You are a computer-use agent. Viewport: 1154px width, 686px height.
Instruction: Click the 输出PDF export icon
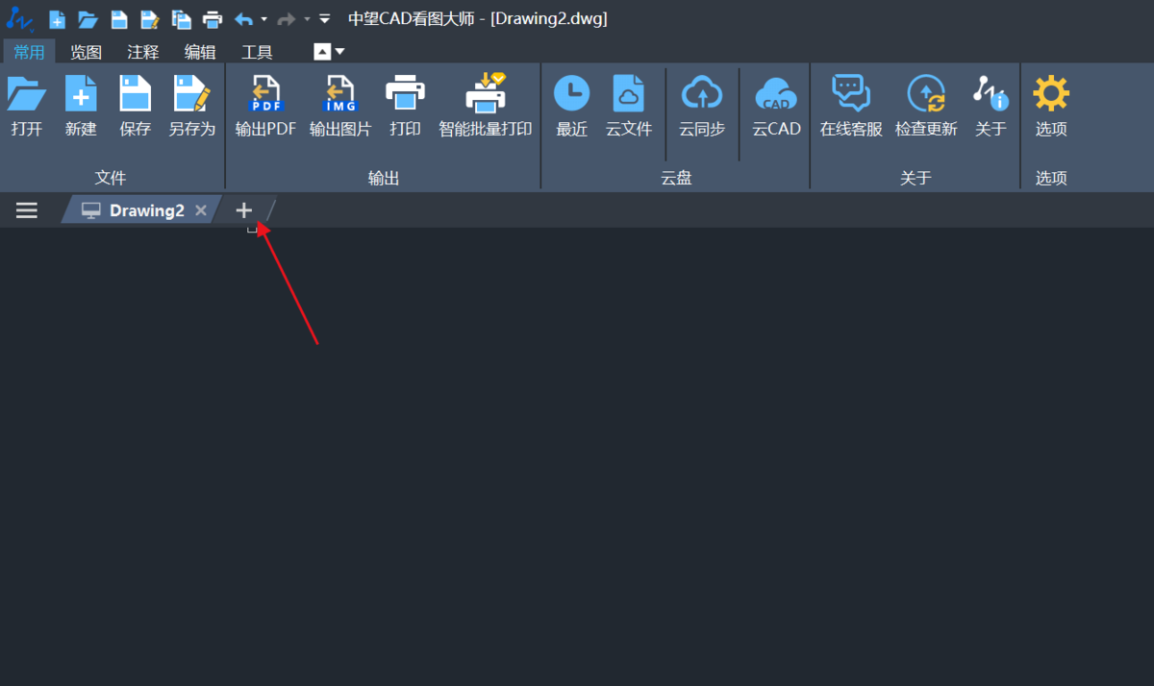pyautogui.click(x=265, y=96)
